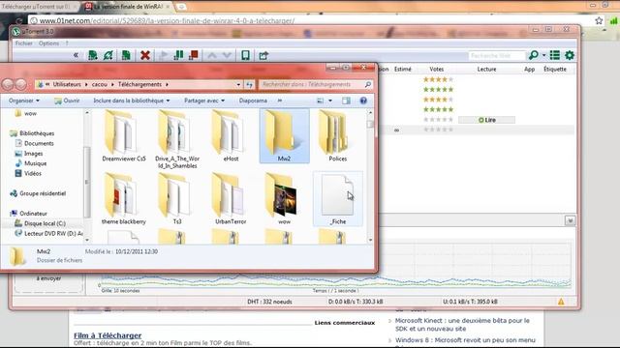Open the Fichier menu in uTorrent

click(x=23, y=43)
